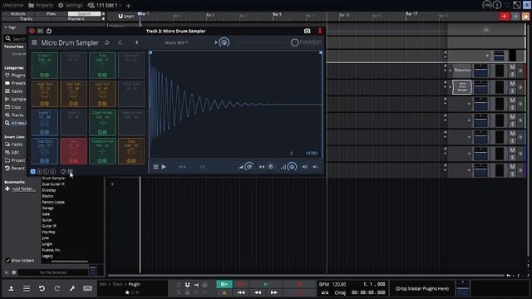
Task: Select the Mid Tom drum pad
Action: coord(74,94)
